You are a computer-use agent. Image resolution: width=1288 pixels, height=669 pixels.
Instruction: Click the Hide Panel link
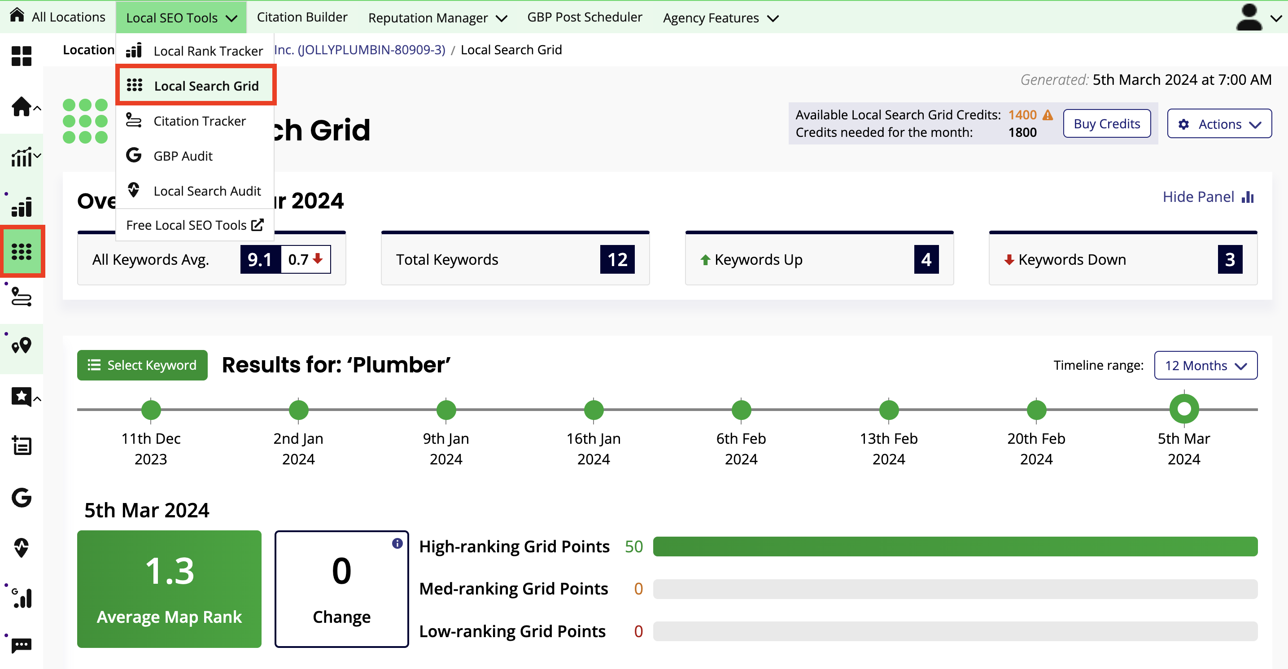click(1197, 197)
